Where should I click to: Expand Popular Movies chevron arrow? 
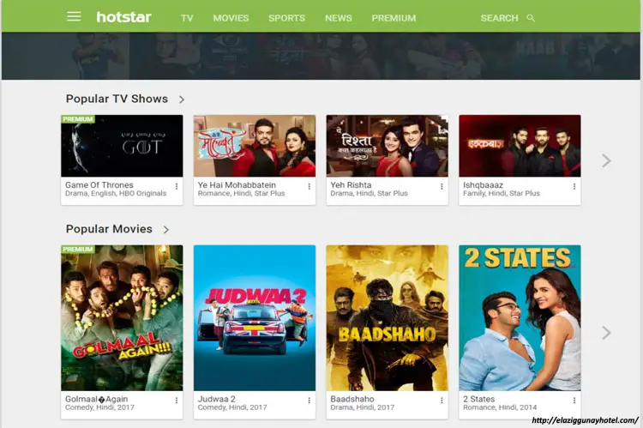(x=166, y=229)
